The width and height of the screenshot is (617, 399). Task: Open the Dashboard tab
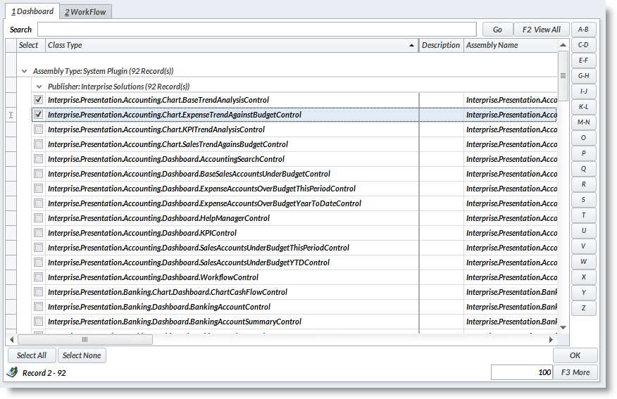(x=32, y=11)
